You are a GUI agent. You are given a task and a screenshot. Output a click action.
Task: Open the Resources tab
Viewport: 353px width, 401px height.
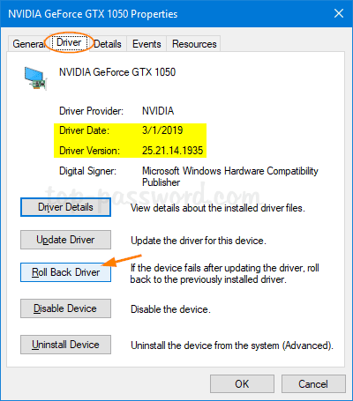pos(194,44)
